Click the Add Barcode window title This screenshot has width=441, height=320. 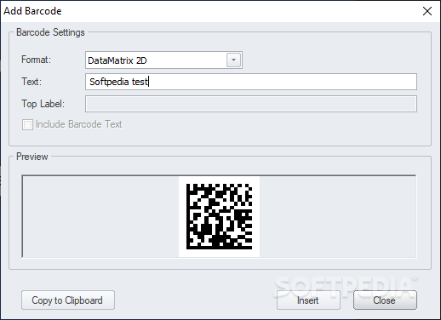(x=32, y=11)
